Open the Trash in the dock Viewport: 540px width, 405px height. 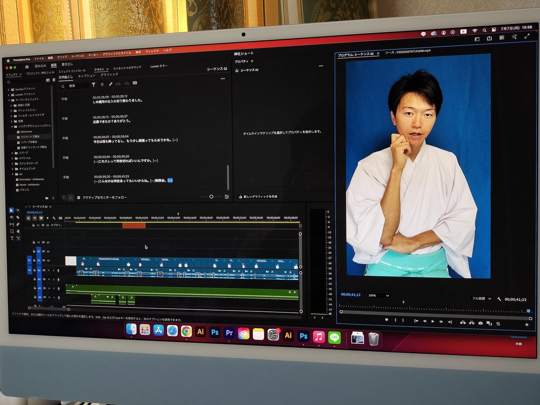(373, 339)
